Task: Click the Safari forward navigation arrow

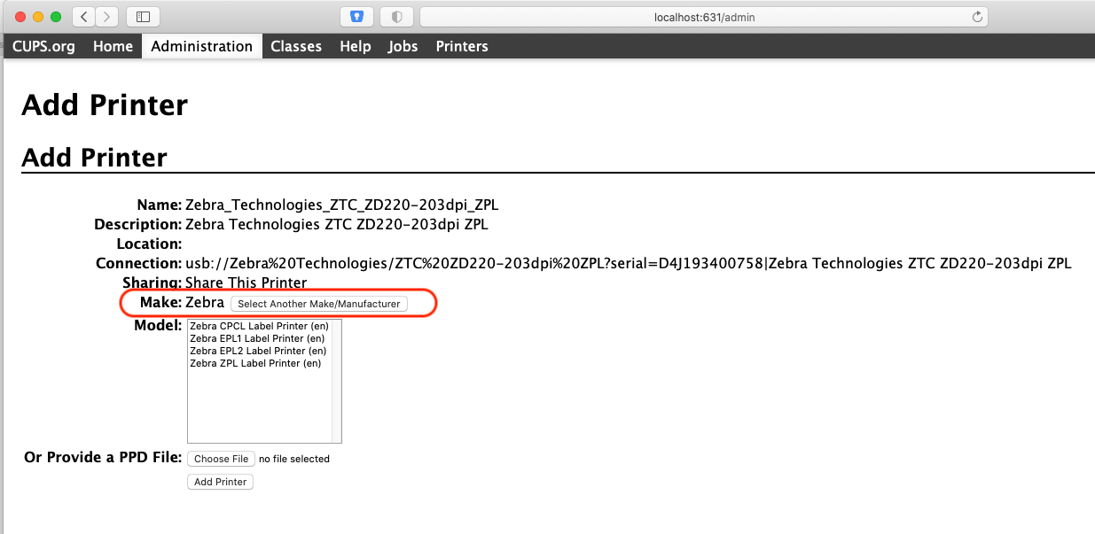Action: [106, 17]
